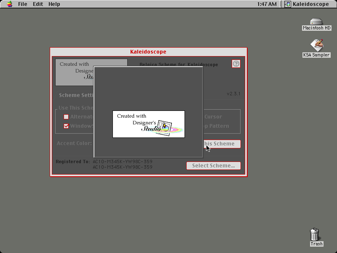
Task: Dismiss the centered Designer's Studio splash logo
Action: click(x=149, y=124)
